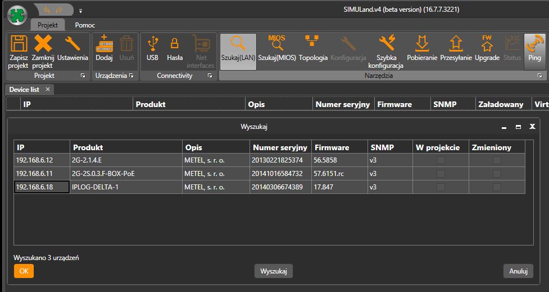Open Hasła passwords padlock
Viewport: 549px width, 292px height.
tap(174, 48)
